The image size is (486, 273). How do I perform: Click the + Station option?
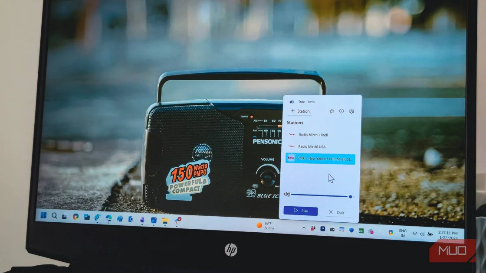point(300,111)
